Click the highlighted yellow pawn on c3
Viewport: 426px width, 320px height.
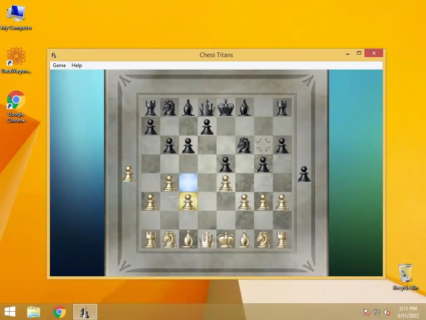point(188,202)
